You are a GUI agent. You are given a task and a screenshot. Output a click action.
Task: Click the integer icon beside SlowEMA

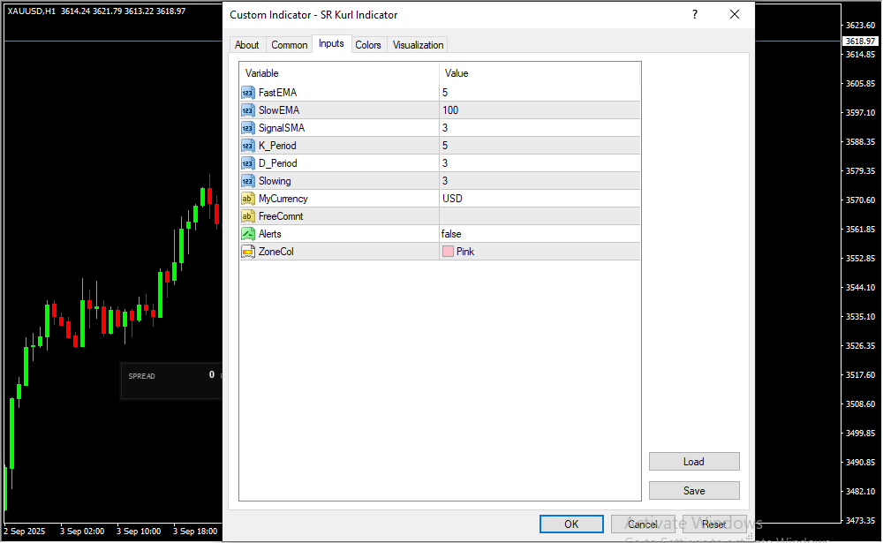tap(247, 110)
